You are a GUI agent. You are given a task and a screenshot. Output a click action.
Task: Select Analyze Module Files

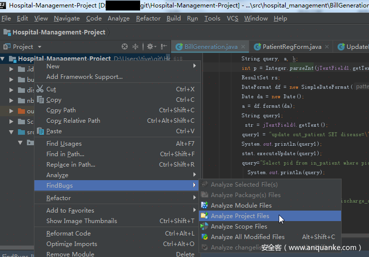click(270, 206)
